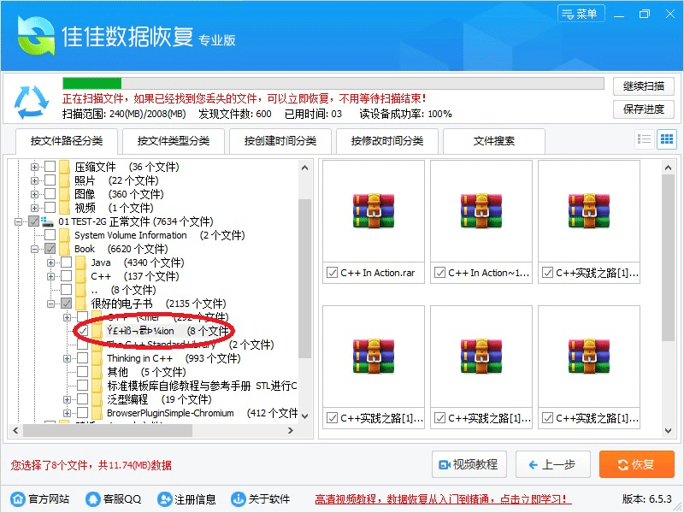This screenshot has height=513, width=684.
Task: Go back with 上一步 button
Action: (x=553, y=464)
